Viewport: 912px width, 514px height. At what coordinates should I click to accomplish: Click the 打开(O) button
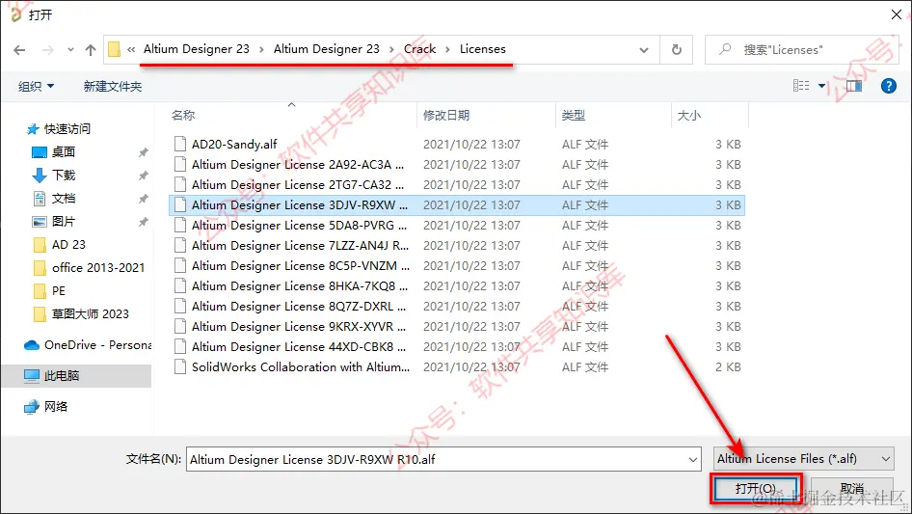(x=755, y=488)
